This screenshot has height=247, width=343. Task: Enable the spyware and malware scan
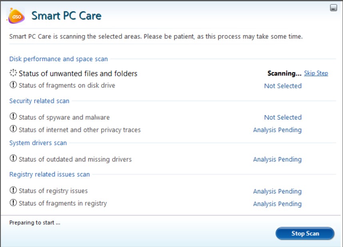283,117
